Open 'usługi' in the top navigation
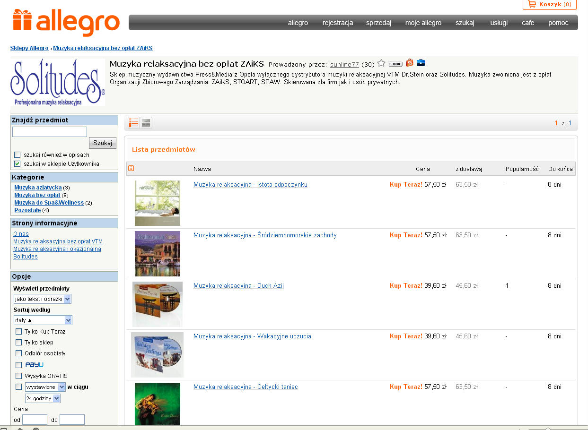 pos(499,23)
